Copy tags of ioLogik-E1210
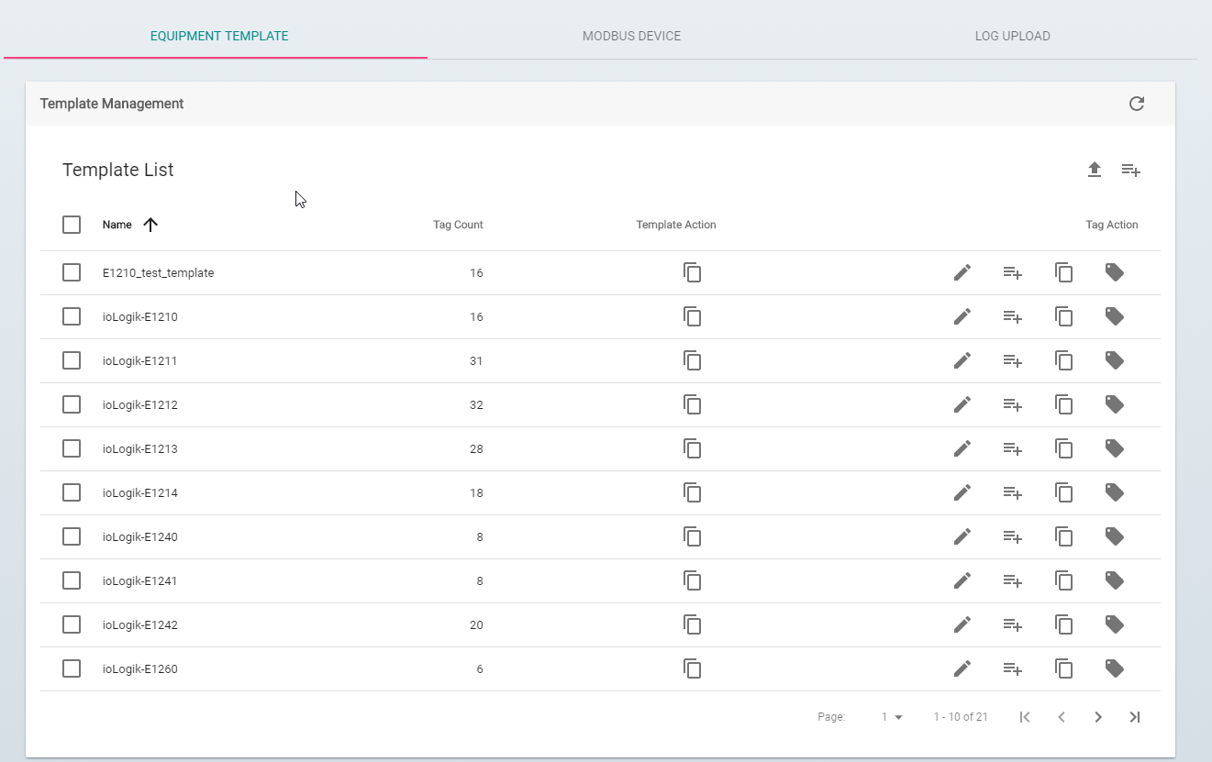The height and width of the screenshot is (762, 1212). (1064, 316)
